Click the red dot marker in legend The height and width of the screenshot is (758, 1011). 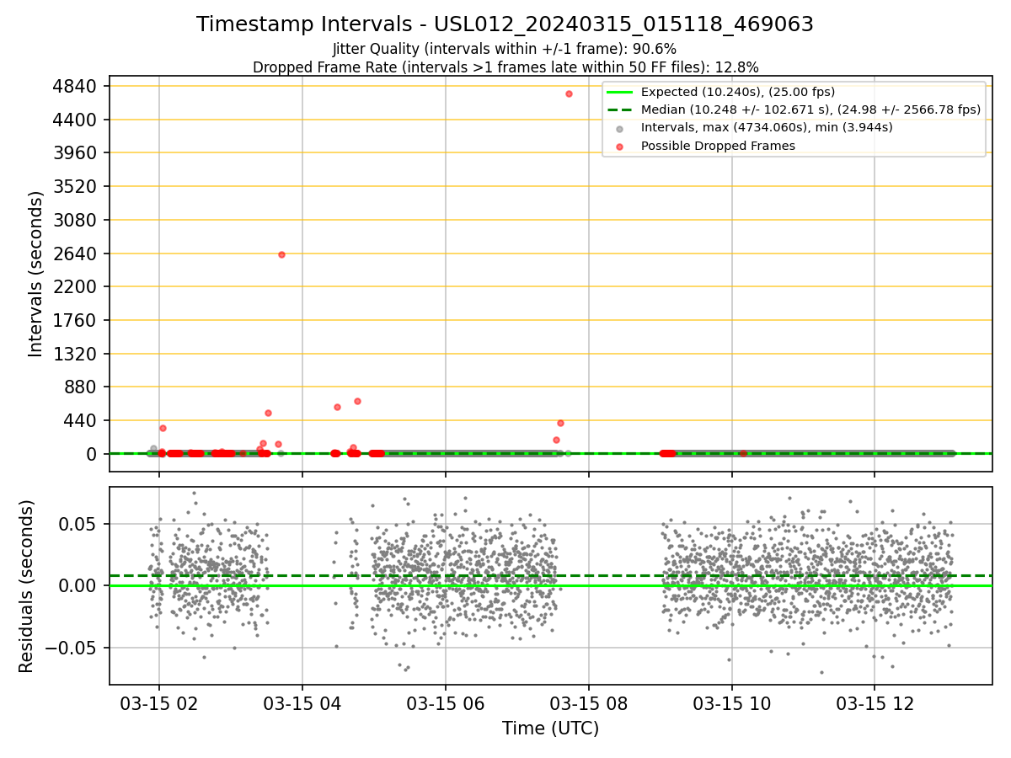click(x=620, y=147)
